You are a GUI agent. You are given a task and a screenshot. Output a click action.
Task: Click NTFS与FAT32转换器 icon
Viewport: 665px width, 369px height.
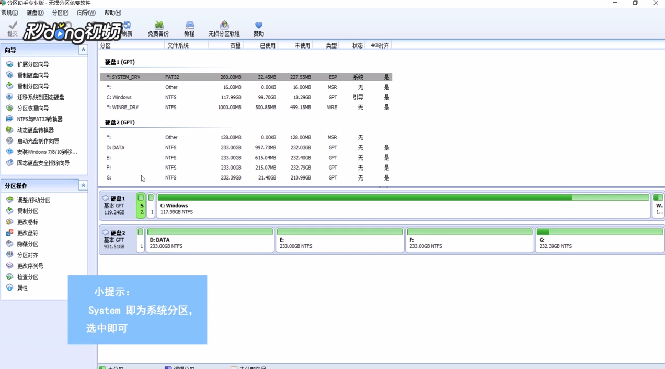pos(9,119)
